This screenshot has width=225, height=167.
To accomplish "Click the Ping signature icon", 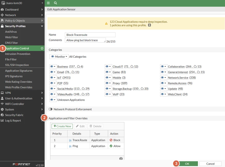I will click(x=70, y=146).
